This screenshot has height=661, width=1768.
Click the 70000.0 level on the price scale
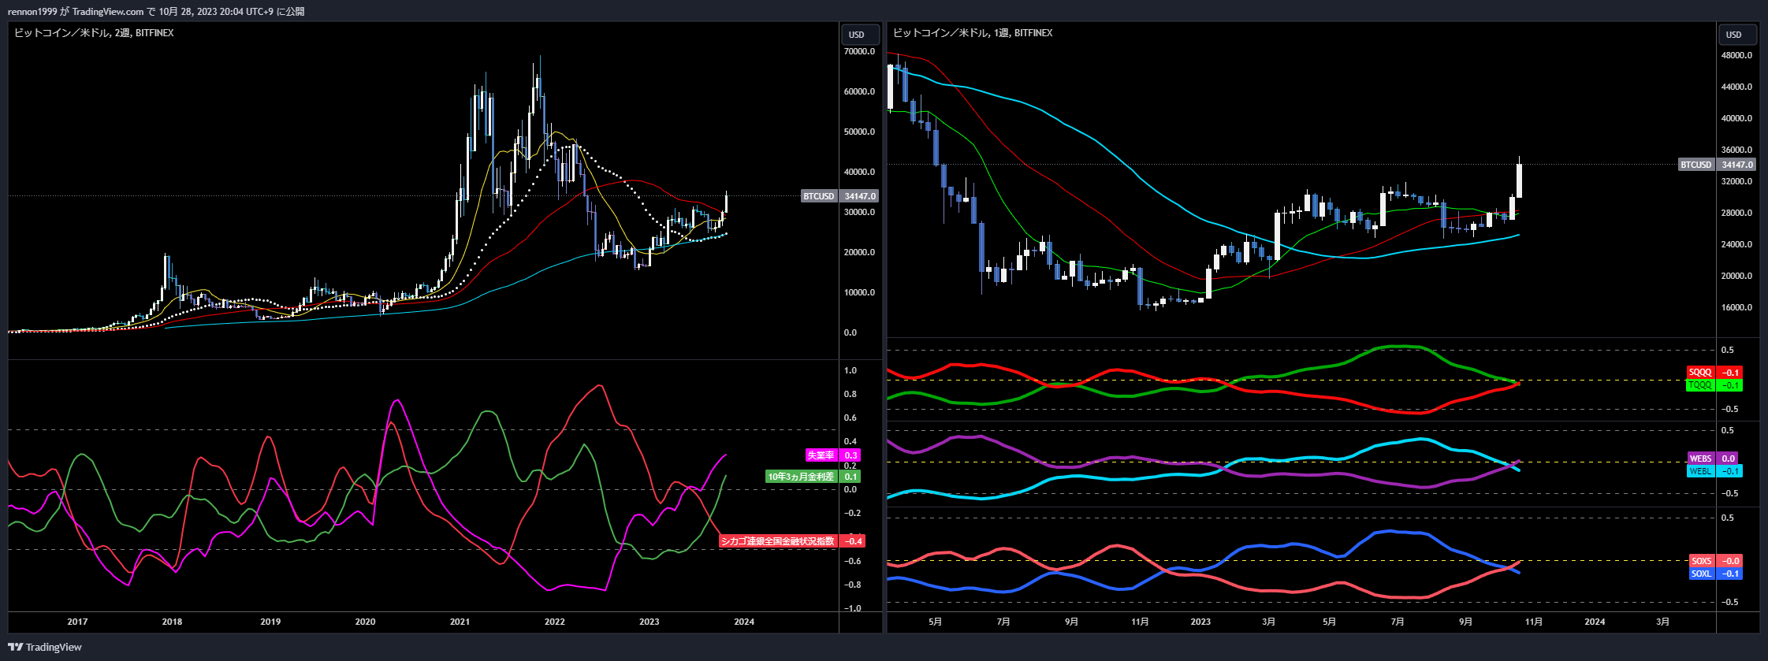pos(860,51)
